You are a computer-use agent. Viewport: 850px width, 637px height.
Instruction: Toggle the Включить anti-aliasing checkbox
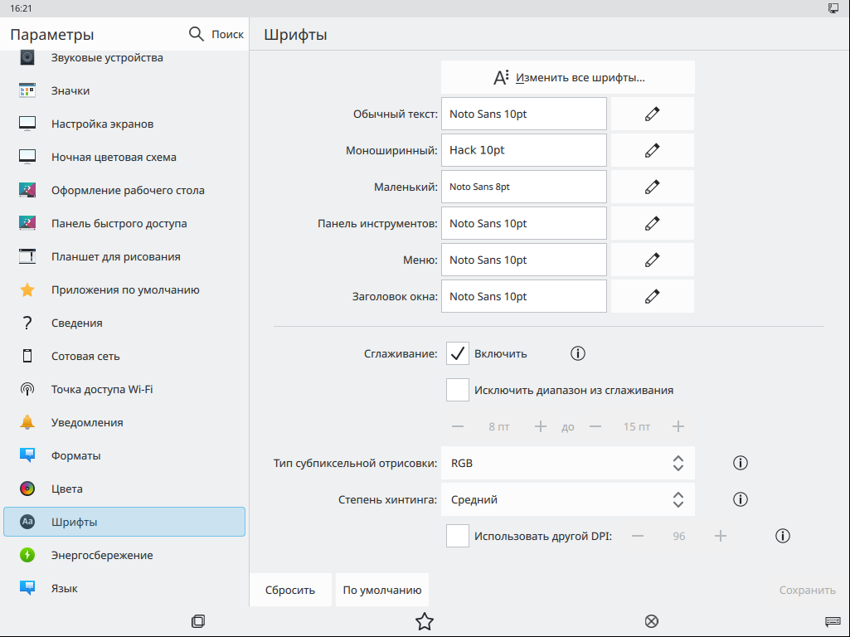(458, 353)
